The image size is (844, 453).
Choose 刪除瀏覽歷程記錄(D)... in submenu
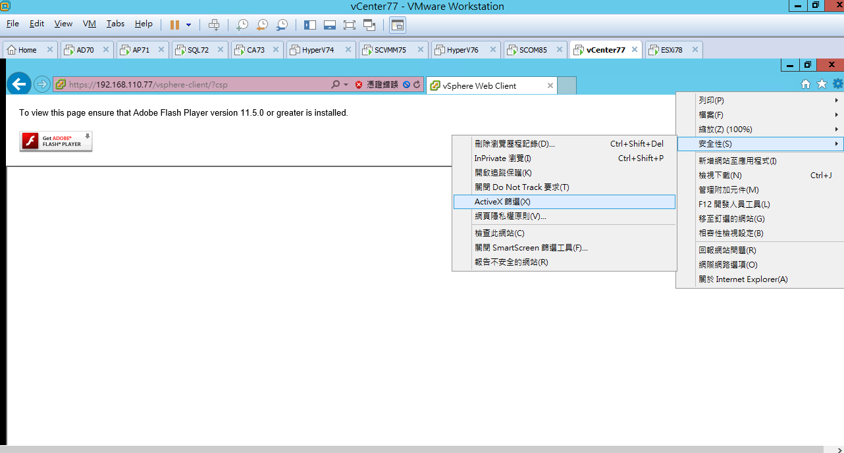pyautogui.click(x=565, y=144)
